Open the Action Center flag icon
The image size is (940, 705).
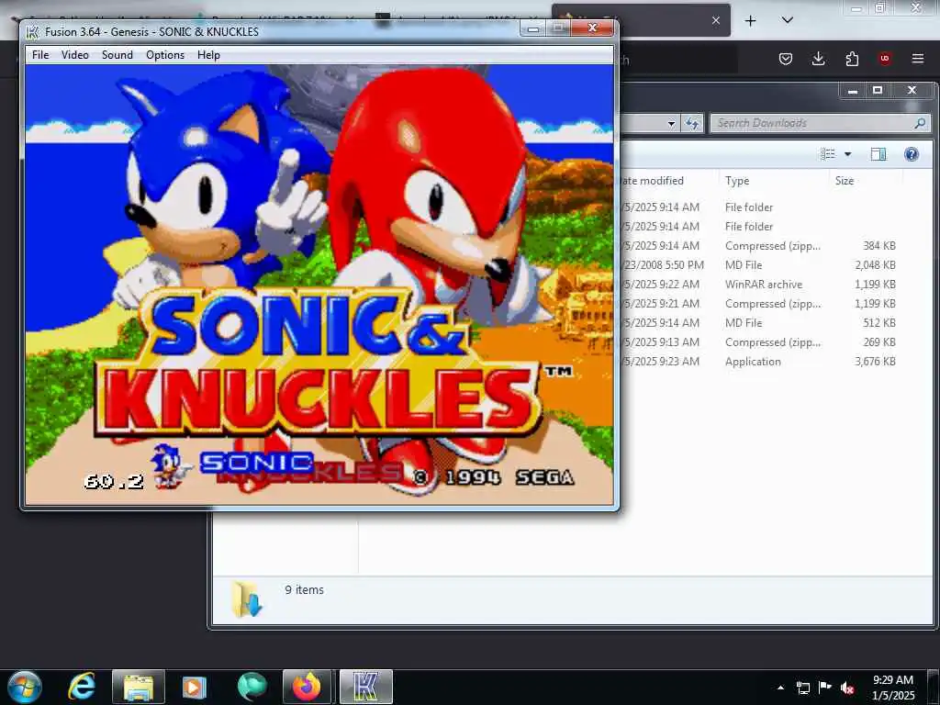[x=825, y=688]
